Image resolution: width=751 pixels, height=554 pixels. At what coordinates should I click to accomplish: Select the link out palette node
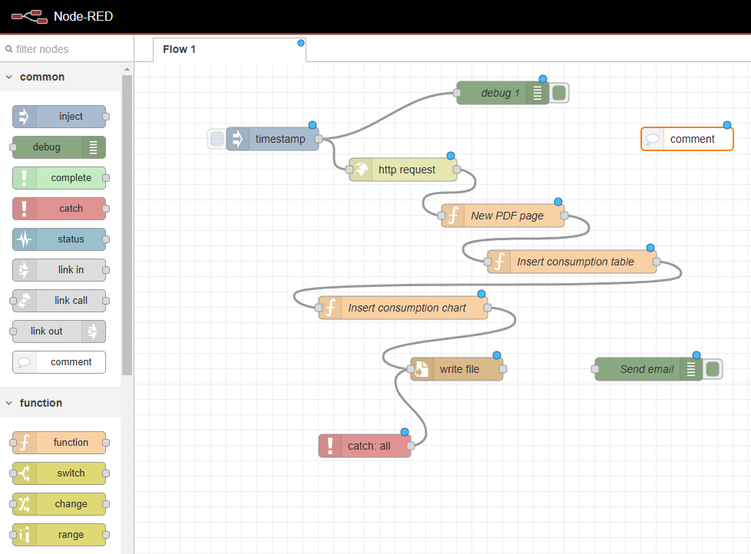[x=59, y=331]
